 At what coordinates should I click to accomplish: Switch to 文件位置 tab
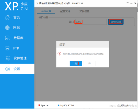click(84, 11)
